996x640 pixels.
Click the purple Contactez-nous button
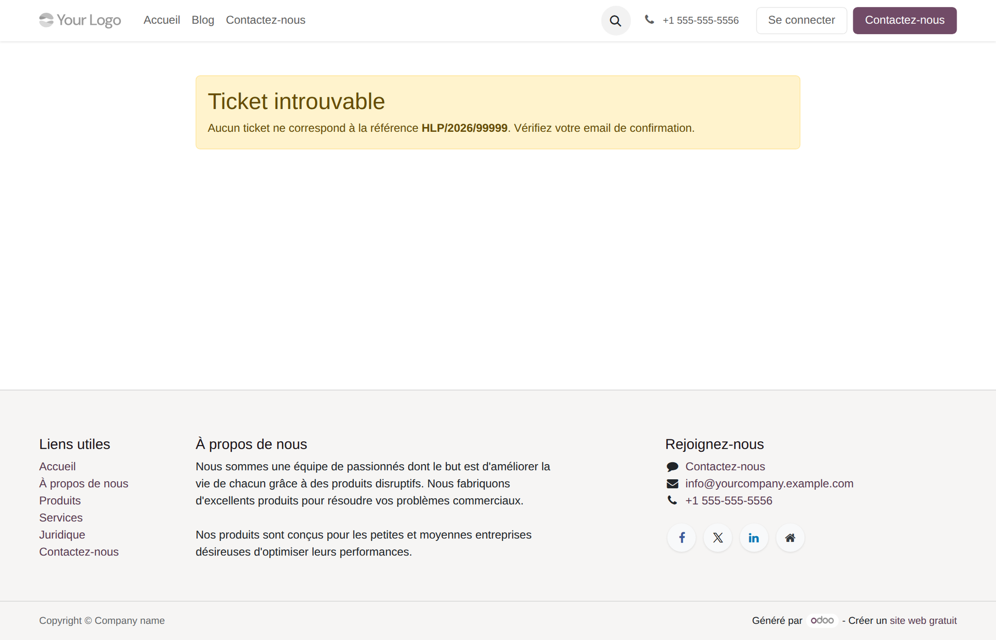click(905, 20)
